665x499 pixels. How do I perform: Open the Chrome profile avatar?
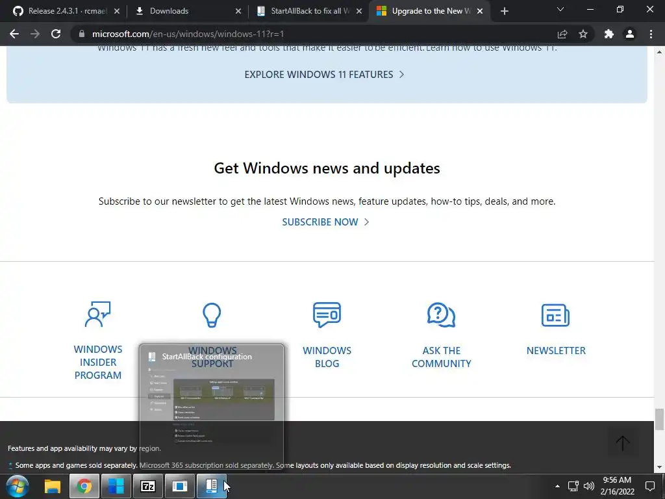[x=630, y=34]
